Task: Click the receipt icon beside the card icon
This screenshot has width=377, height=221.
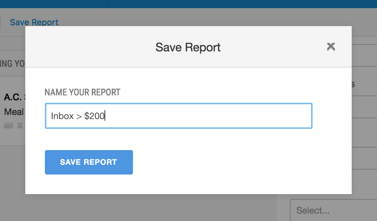Action: click(20, 126)
